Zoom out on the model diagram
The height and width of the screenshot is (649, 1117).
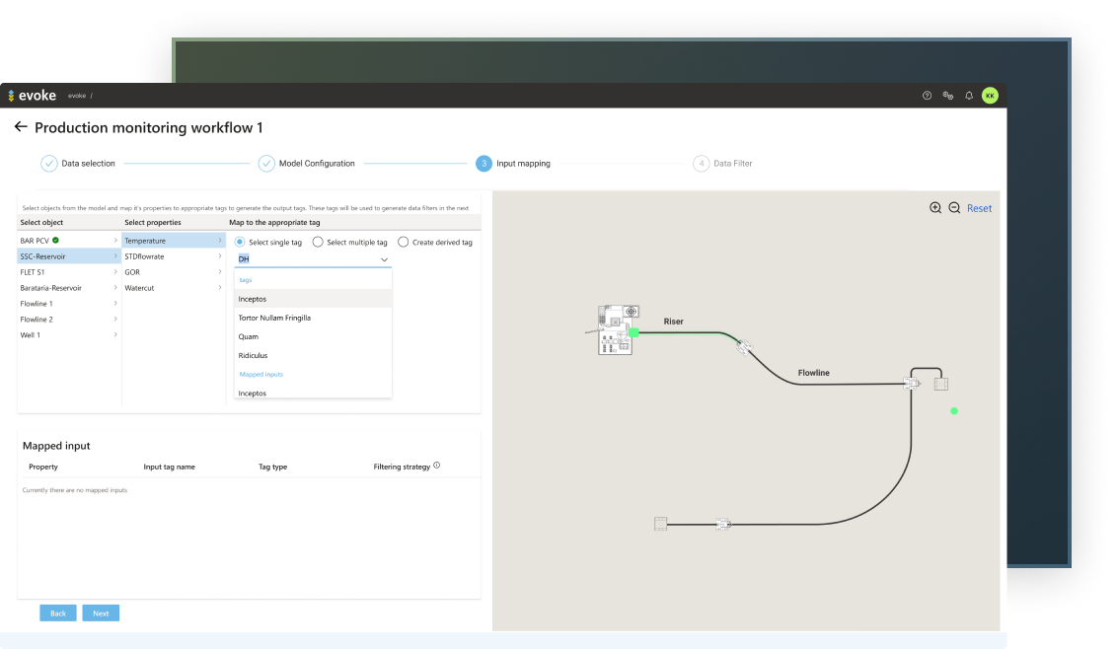coord(954,208)
